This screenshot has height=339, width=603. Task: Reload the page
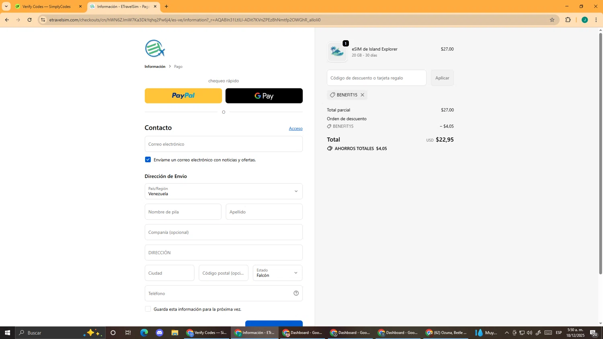tap(29, 20)
